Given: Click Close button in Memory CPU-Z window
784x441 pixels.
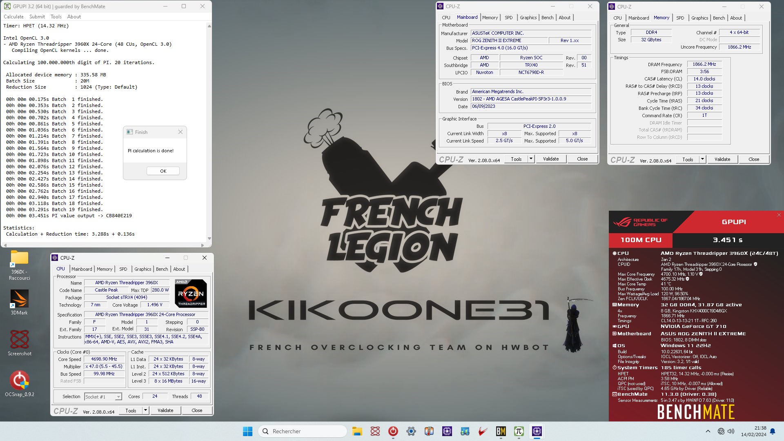Looking at the screenshot, I should click(x=754, y=159).
